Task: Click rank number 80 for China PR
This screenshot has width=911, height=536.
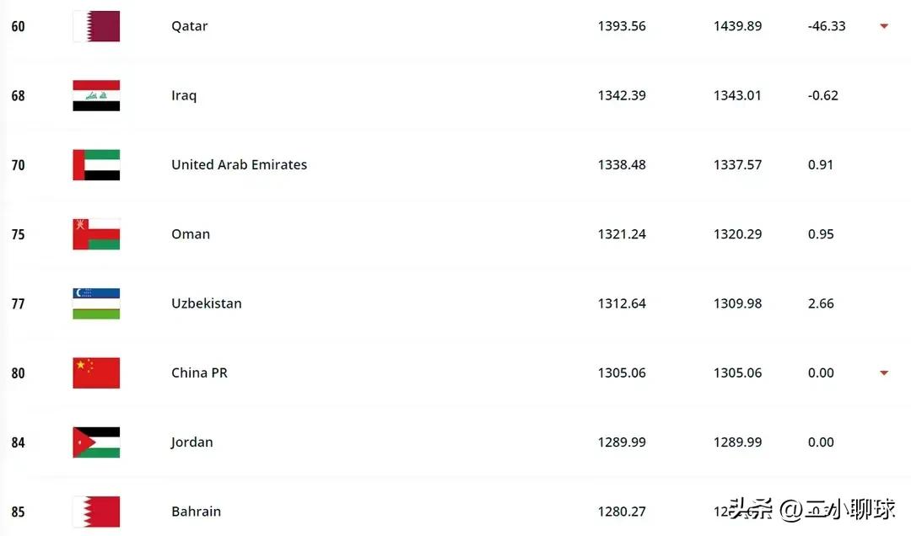Action: click(x=18, y=373)
